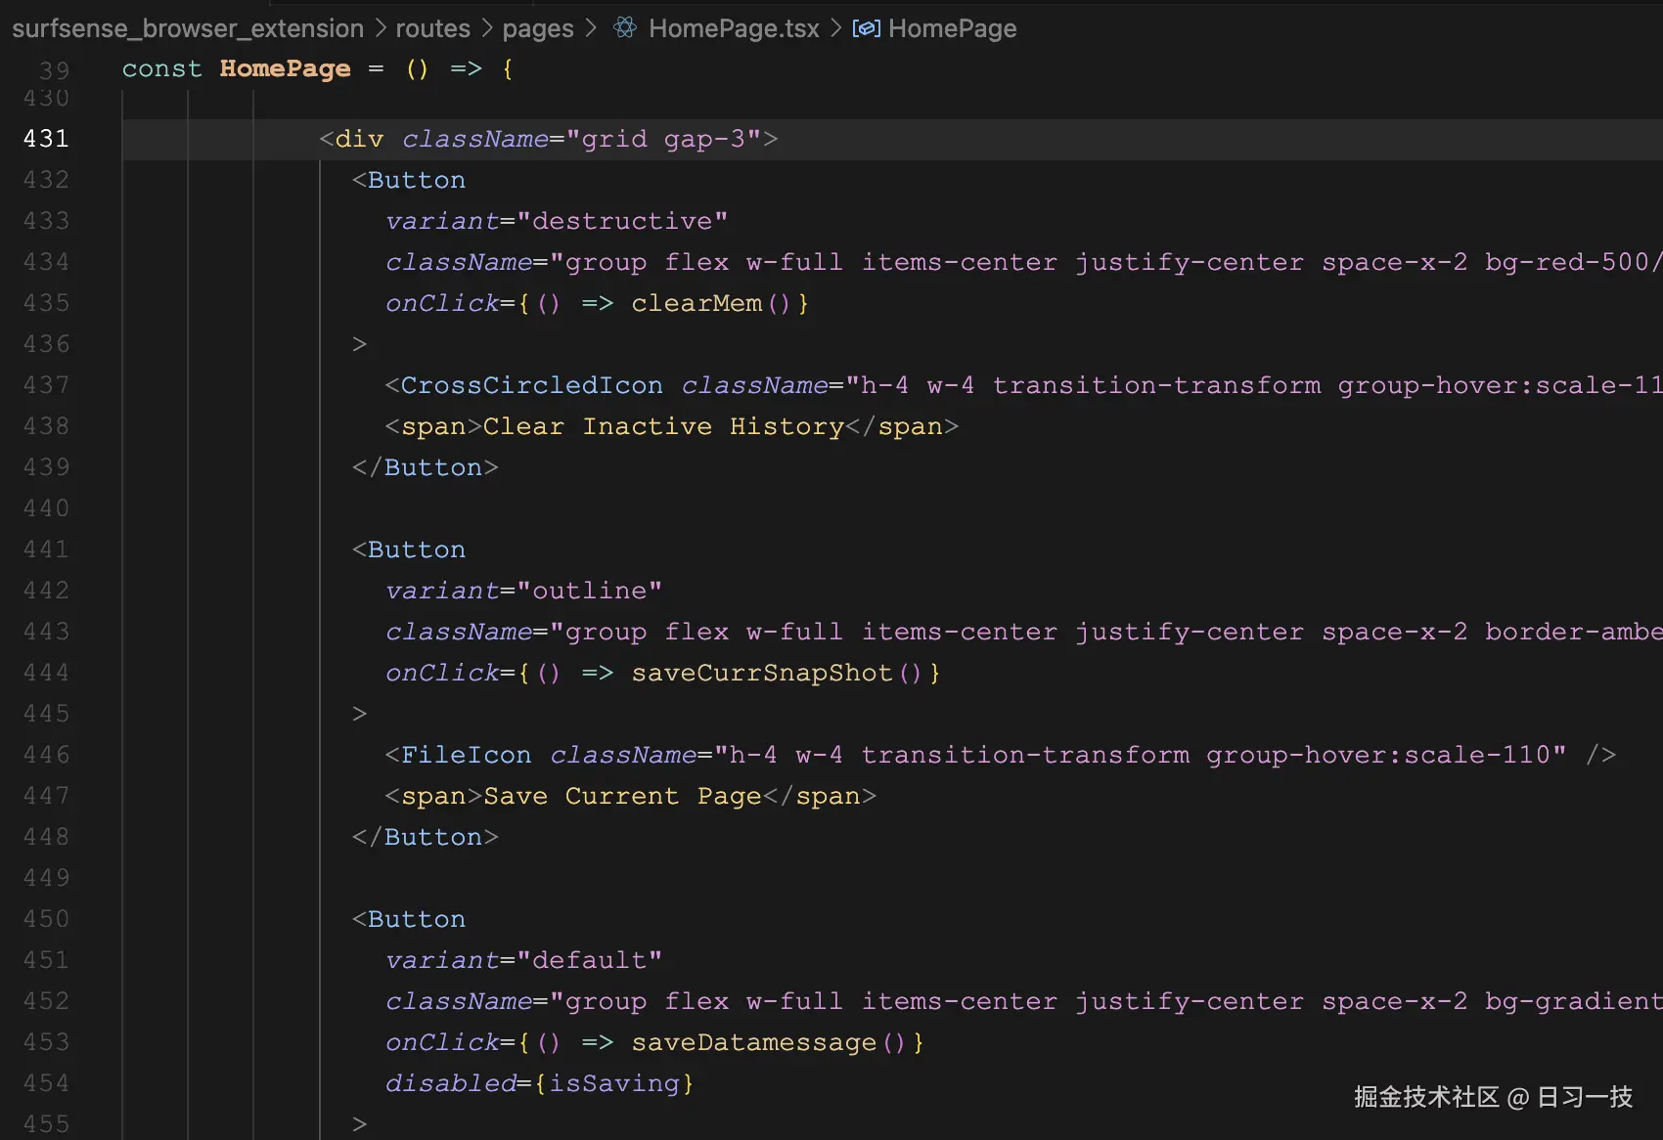Click the symbol icon before HomePage in breadcrumb
The height and width of the screenshot is (1140, 1663).
pyautogui.click(x=866, y=28)
